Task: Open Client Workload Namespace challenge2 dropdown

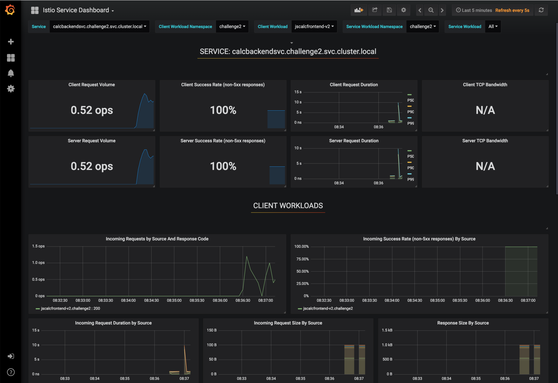Action: (232, 27)
